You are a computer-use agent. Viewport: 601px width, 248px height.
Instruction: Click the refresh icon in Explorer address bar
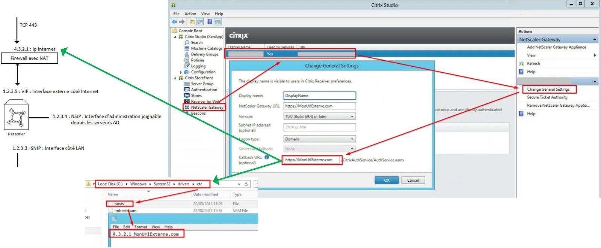coord(246,184)
